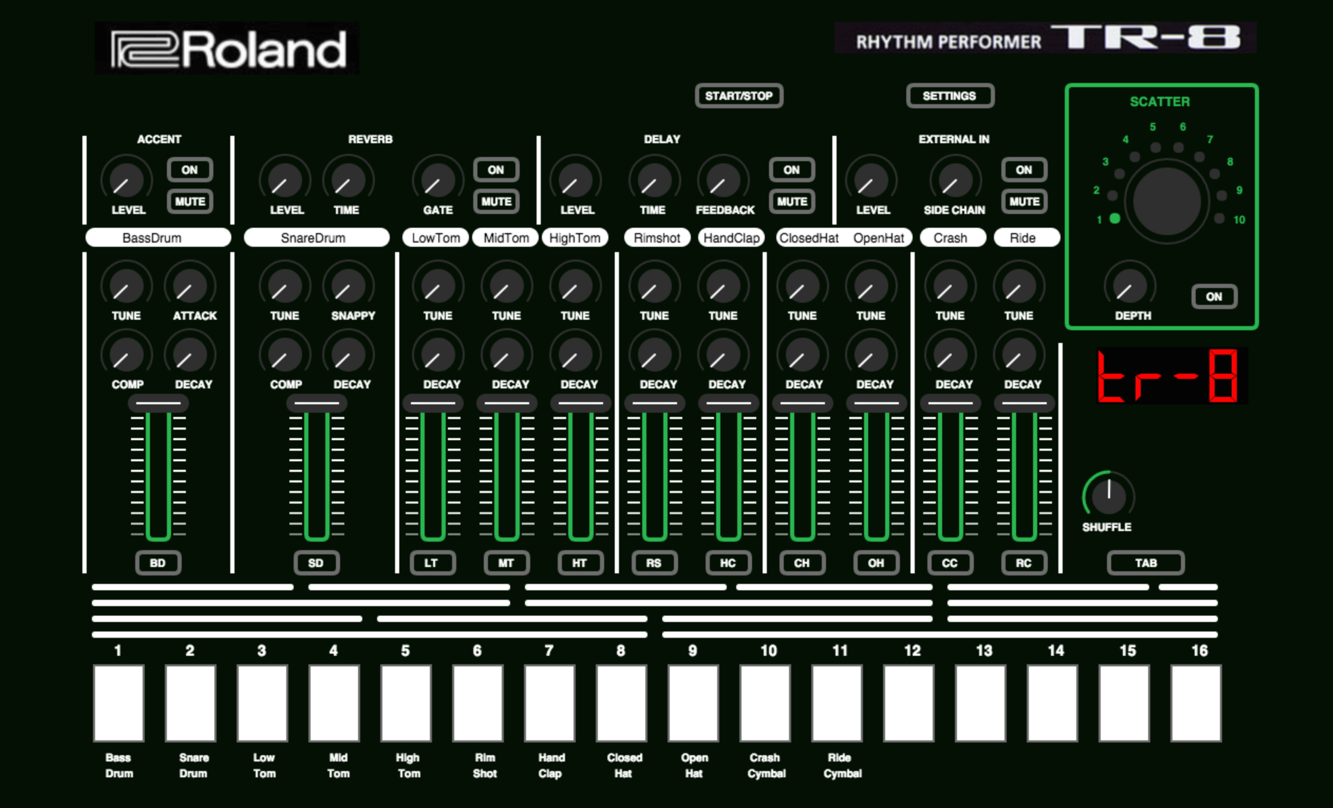
Task: Open the Rimshot sound selector
Action: 658,238
